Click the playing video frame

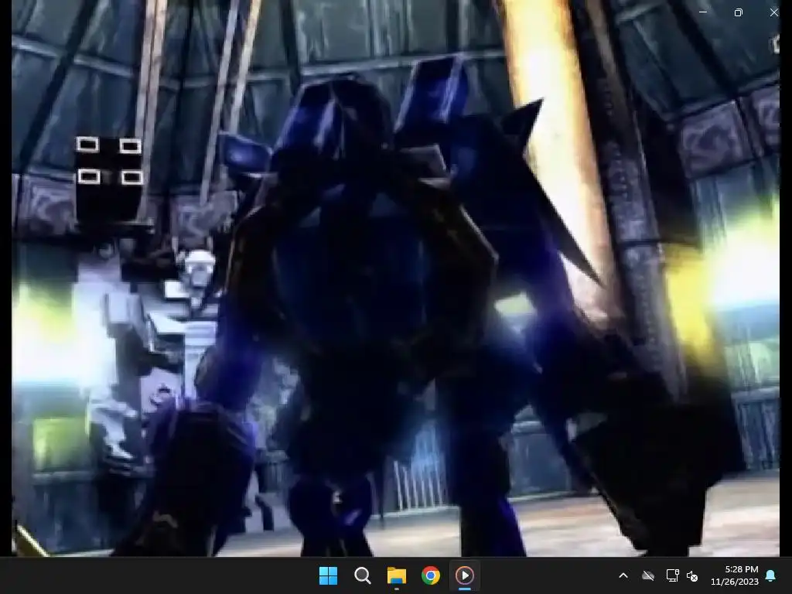(x=395, y=278)
